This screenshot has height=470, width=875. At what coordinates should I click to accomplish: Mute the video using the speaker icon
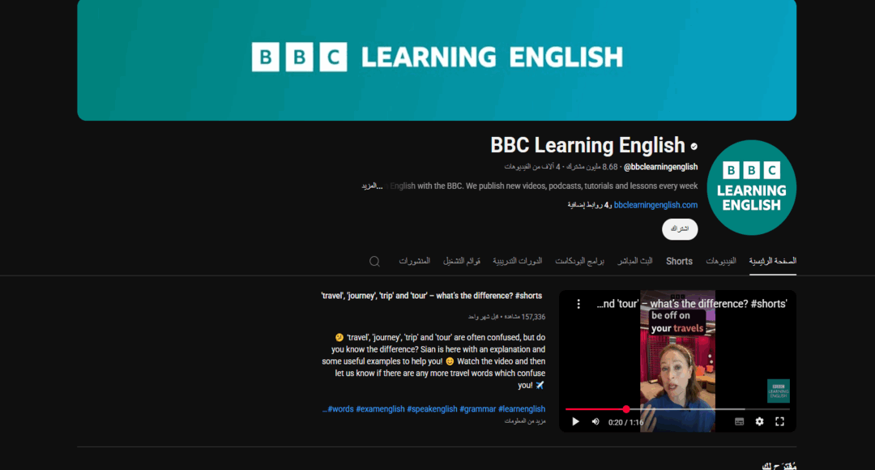[x=595, y=421]
